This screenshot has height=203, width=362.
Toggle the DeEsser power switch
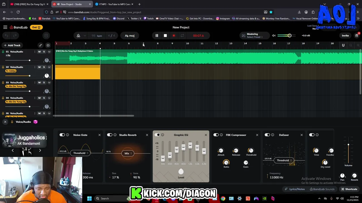tap(267, 135)
